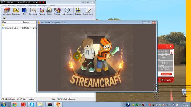This screenshot has width=191, height=107.
Task: Take a snapshot with recorder camera icon
Action: click(37, 2)
